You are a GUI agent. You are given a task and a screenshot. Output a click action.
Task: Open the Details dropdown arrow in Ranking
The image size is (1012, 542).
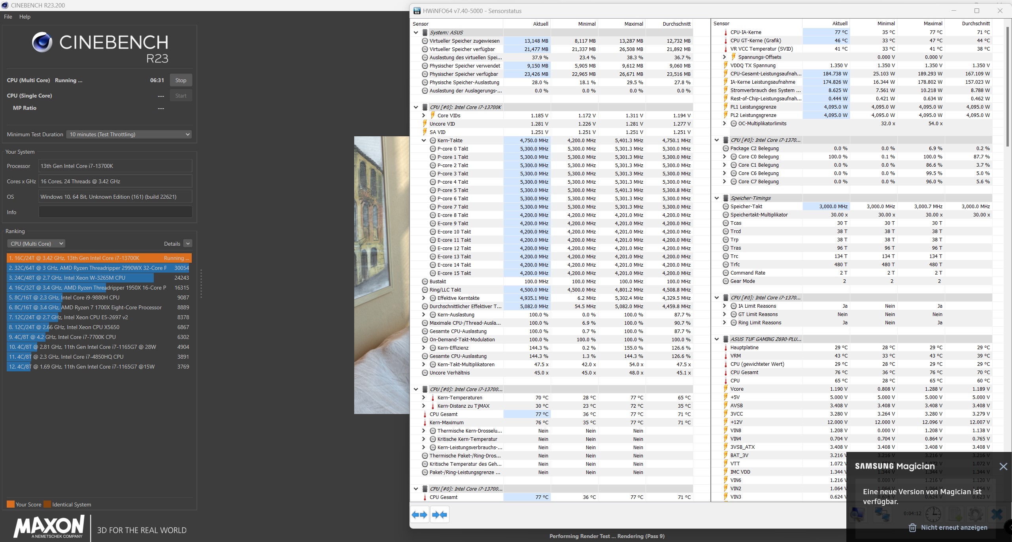click(x=188, y=244)
